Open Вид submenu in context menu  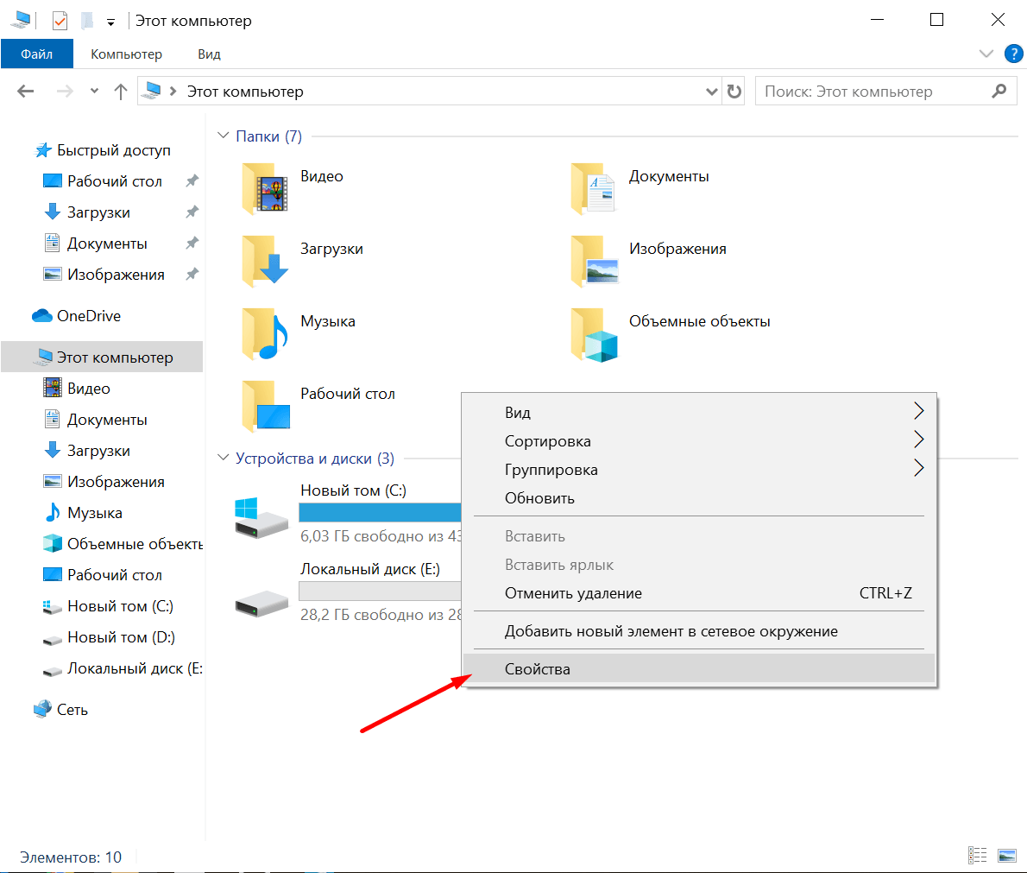(699, 412)
